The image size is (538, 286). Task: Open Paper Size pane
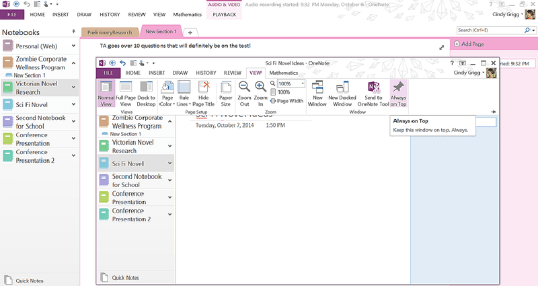coord(226,94)
